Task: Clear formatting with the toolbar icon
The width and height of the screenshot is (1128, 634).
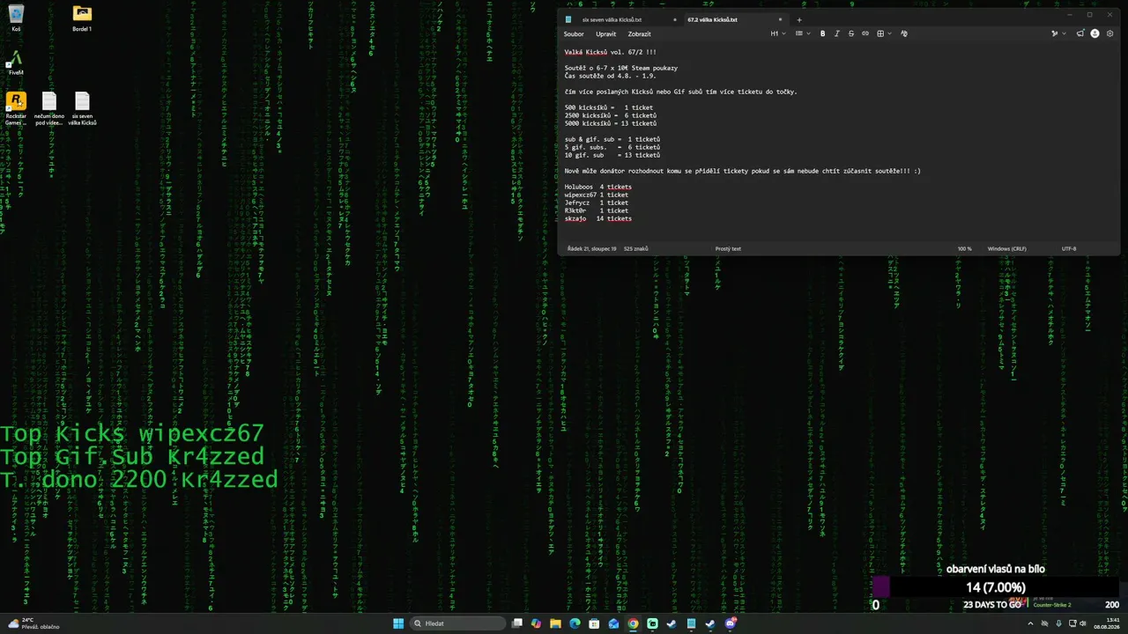Action: [x=903, y=33]
